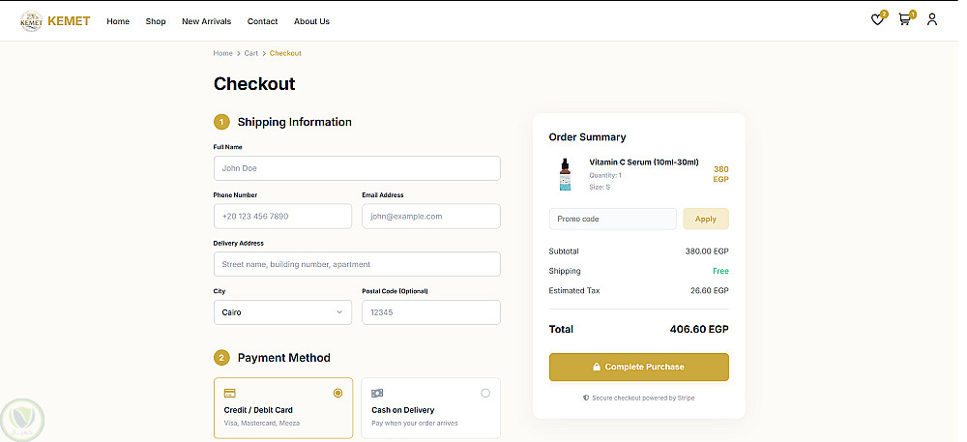
Task: Go to New Arrivals page
Action: click(206, 21)
